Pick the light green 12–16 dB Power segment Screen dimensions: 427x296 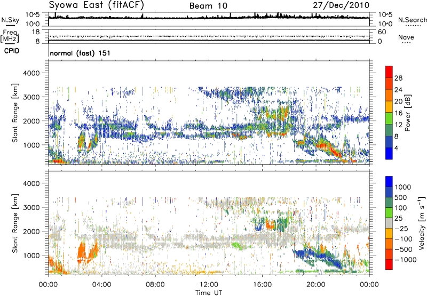click(389, 119)
